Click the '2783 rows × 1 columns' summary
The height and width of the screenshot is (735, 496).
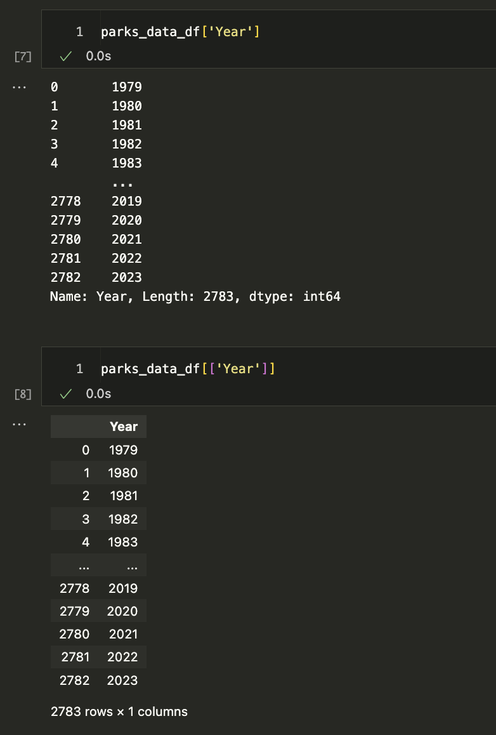[x=119, y=712]
